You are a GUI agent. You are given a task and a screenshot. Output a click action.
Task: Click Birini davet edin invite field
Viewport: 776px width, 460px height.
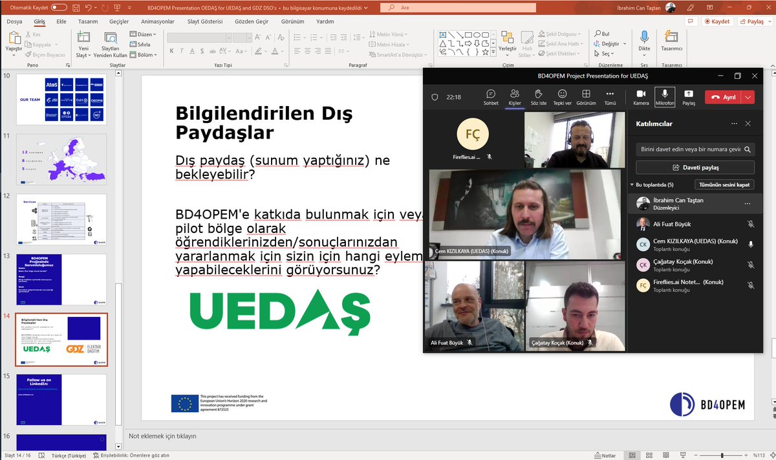point(695,149)
